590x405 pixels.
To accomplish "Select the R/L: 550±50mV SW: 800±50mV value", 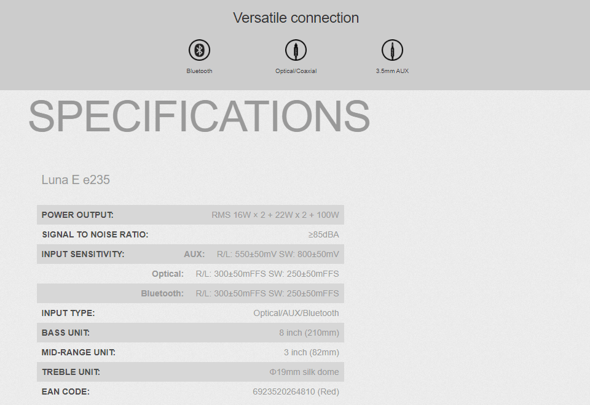I will click(x=278, y=254).
